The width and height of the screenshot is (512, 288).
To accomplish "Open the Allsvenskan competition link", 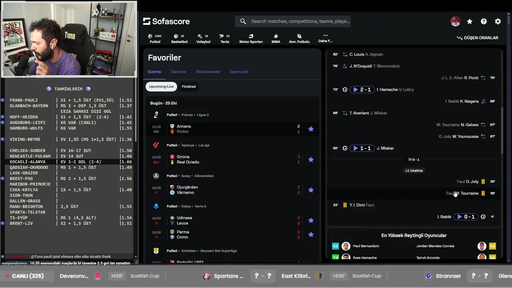I will [x=204, y=176].
